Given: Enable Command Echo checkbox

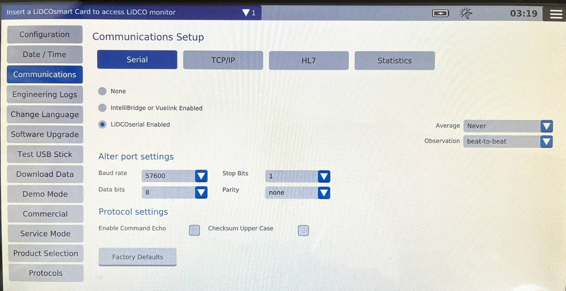Looking at the screenshot, I should (x=194, y=230).
